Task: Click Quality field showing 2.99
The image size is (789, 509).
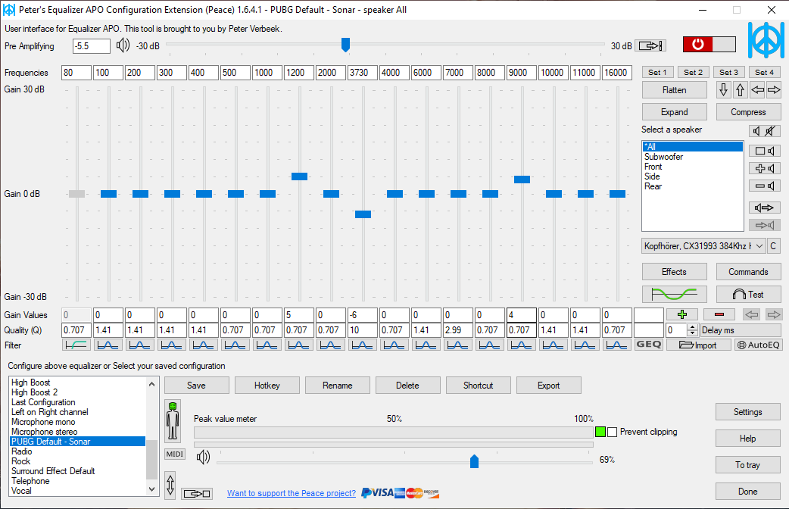Action: coord(457,330)
